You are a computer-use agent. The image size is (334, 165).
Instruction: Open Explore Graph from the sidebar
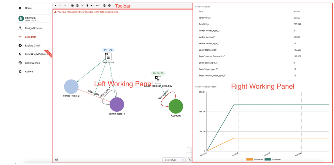[x=33, y=46]
